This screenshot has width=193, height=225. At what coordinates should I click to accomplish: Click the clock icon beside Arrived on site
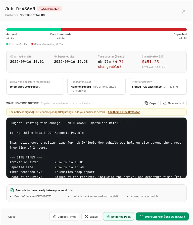(12, 57)
